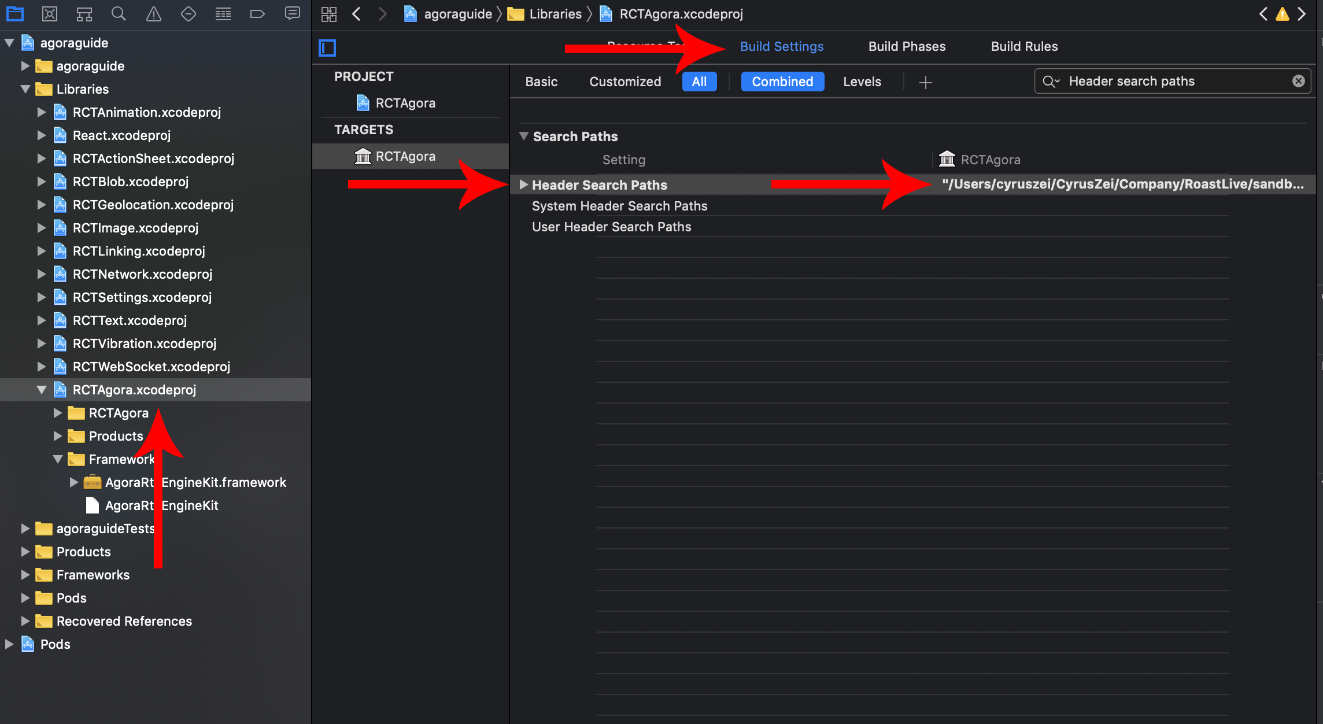The height and width of the screenshot is (724, 1323).
Task: Select the Recovered References folder
Action: [124, 621]
